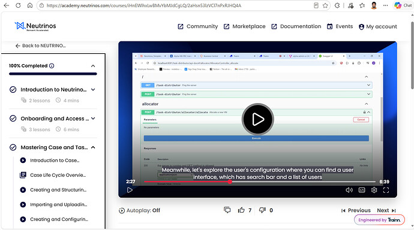414x230 pixels.
Task: Open Community link
Action: click(x=198, y=26)
